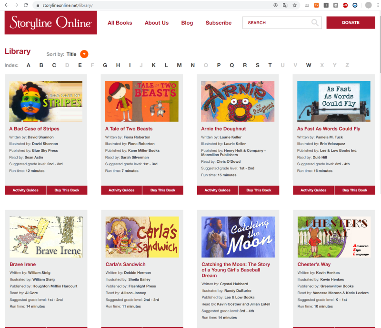Buy This Book for A Tale of Two Beasts
Screen dimensions: 381x328
click(x=163, y=190)
